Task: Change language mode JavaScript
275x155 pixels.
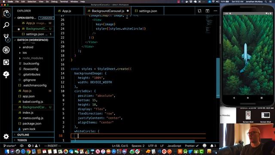Action: (174, 146)
